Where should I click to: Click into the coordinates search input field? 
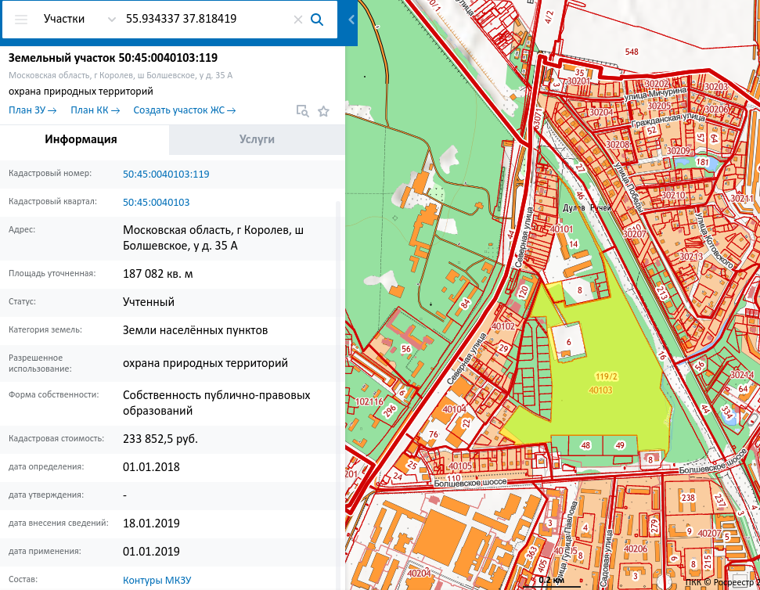point(204,19)
